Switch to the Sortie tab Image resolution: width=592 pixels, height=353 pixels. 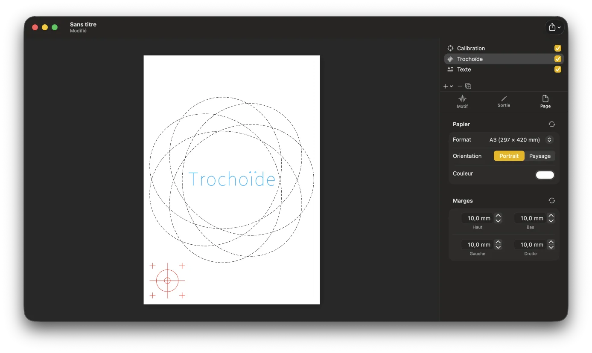tap(504, 101)
